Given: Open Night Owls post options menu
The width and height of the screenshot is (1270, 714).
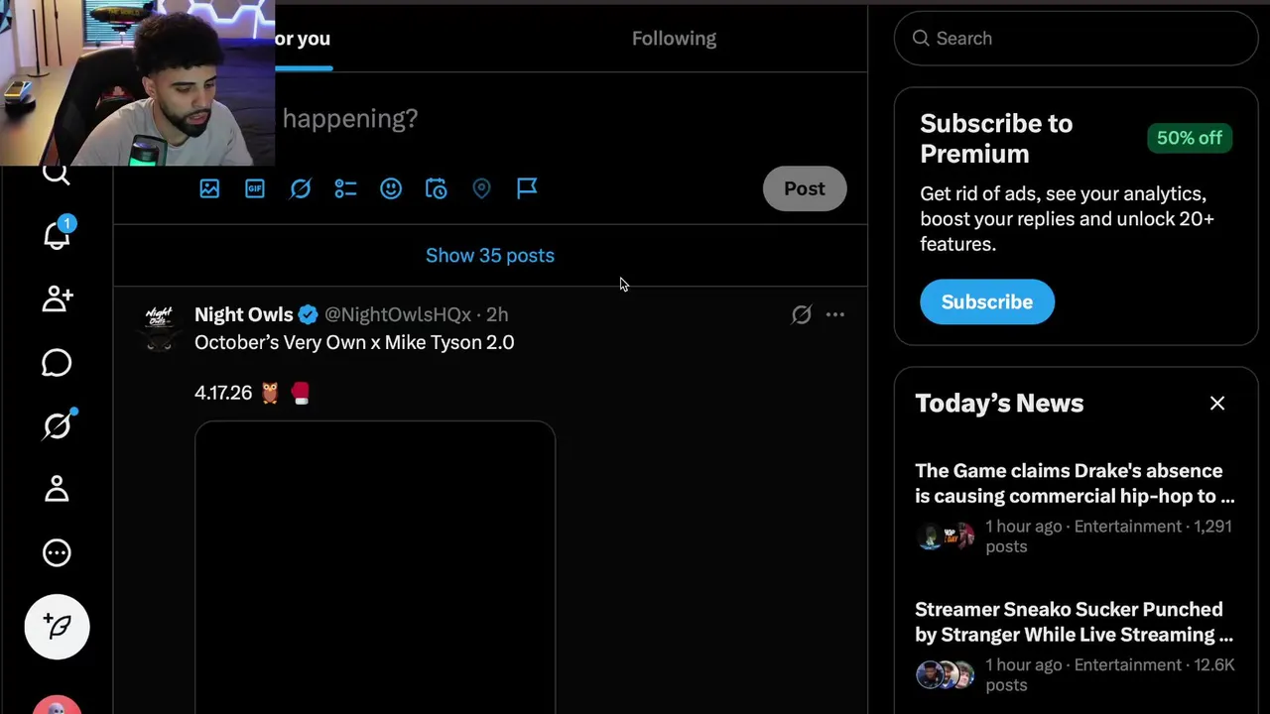Looking at the screenshot, I should 835,314.
